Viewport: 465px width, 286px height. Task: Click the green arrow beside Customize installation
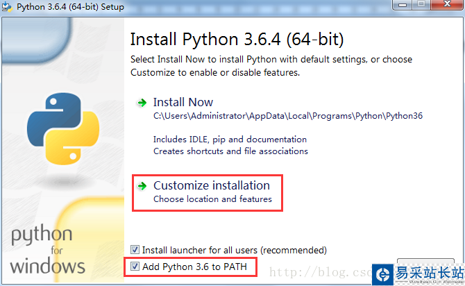click(142, 186)
